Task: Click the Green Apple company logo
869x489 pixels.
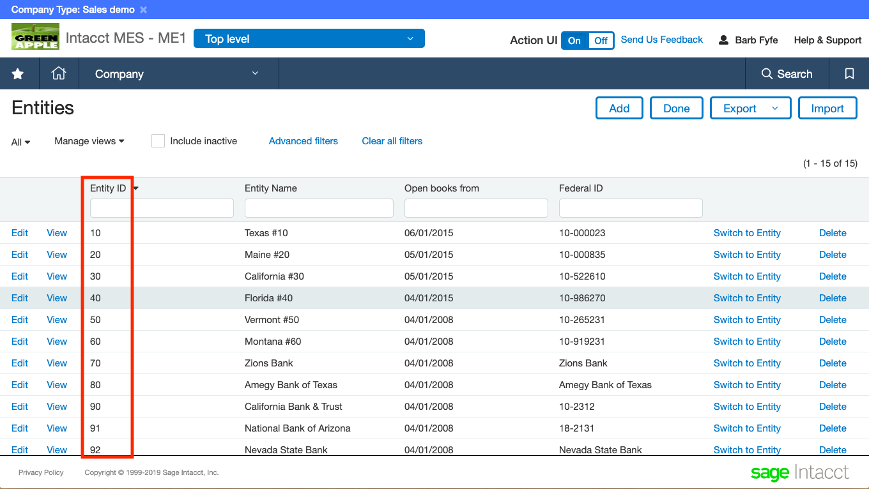Action: [x=35, y=36]
